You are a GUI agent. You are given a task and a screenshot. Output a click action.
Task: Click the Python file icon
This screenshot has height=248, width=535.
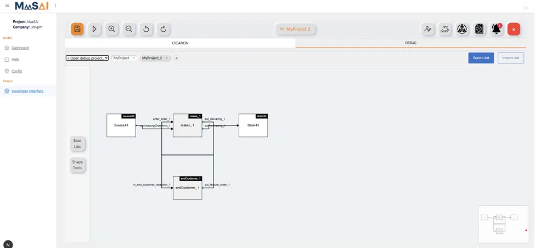[x=480, y=29]
